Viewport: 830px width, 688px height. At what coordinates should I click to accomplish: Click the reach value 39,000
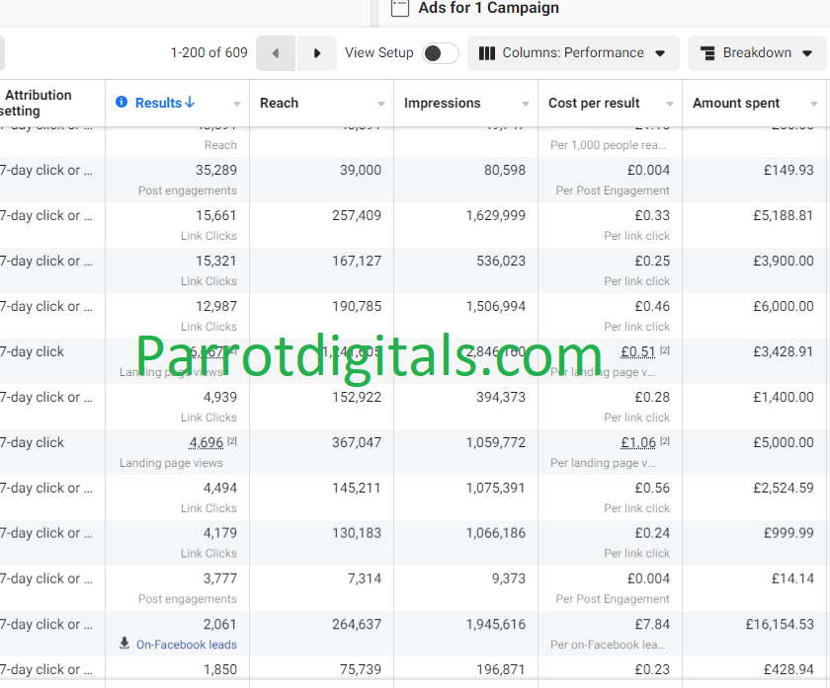360,171
